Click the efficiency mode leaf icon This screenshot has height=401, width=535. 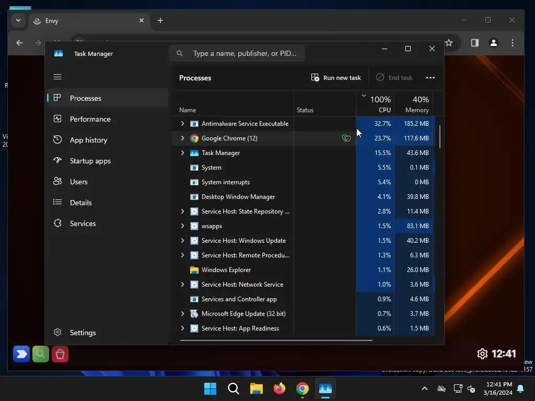tap(346, 138)
